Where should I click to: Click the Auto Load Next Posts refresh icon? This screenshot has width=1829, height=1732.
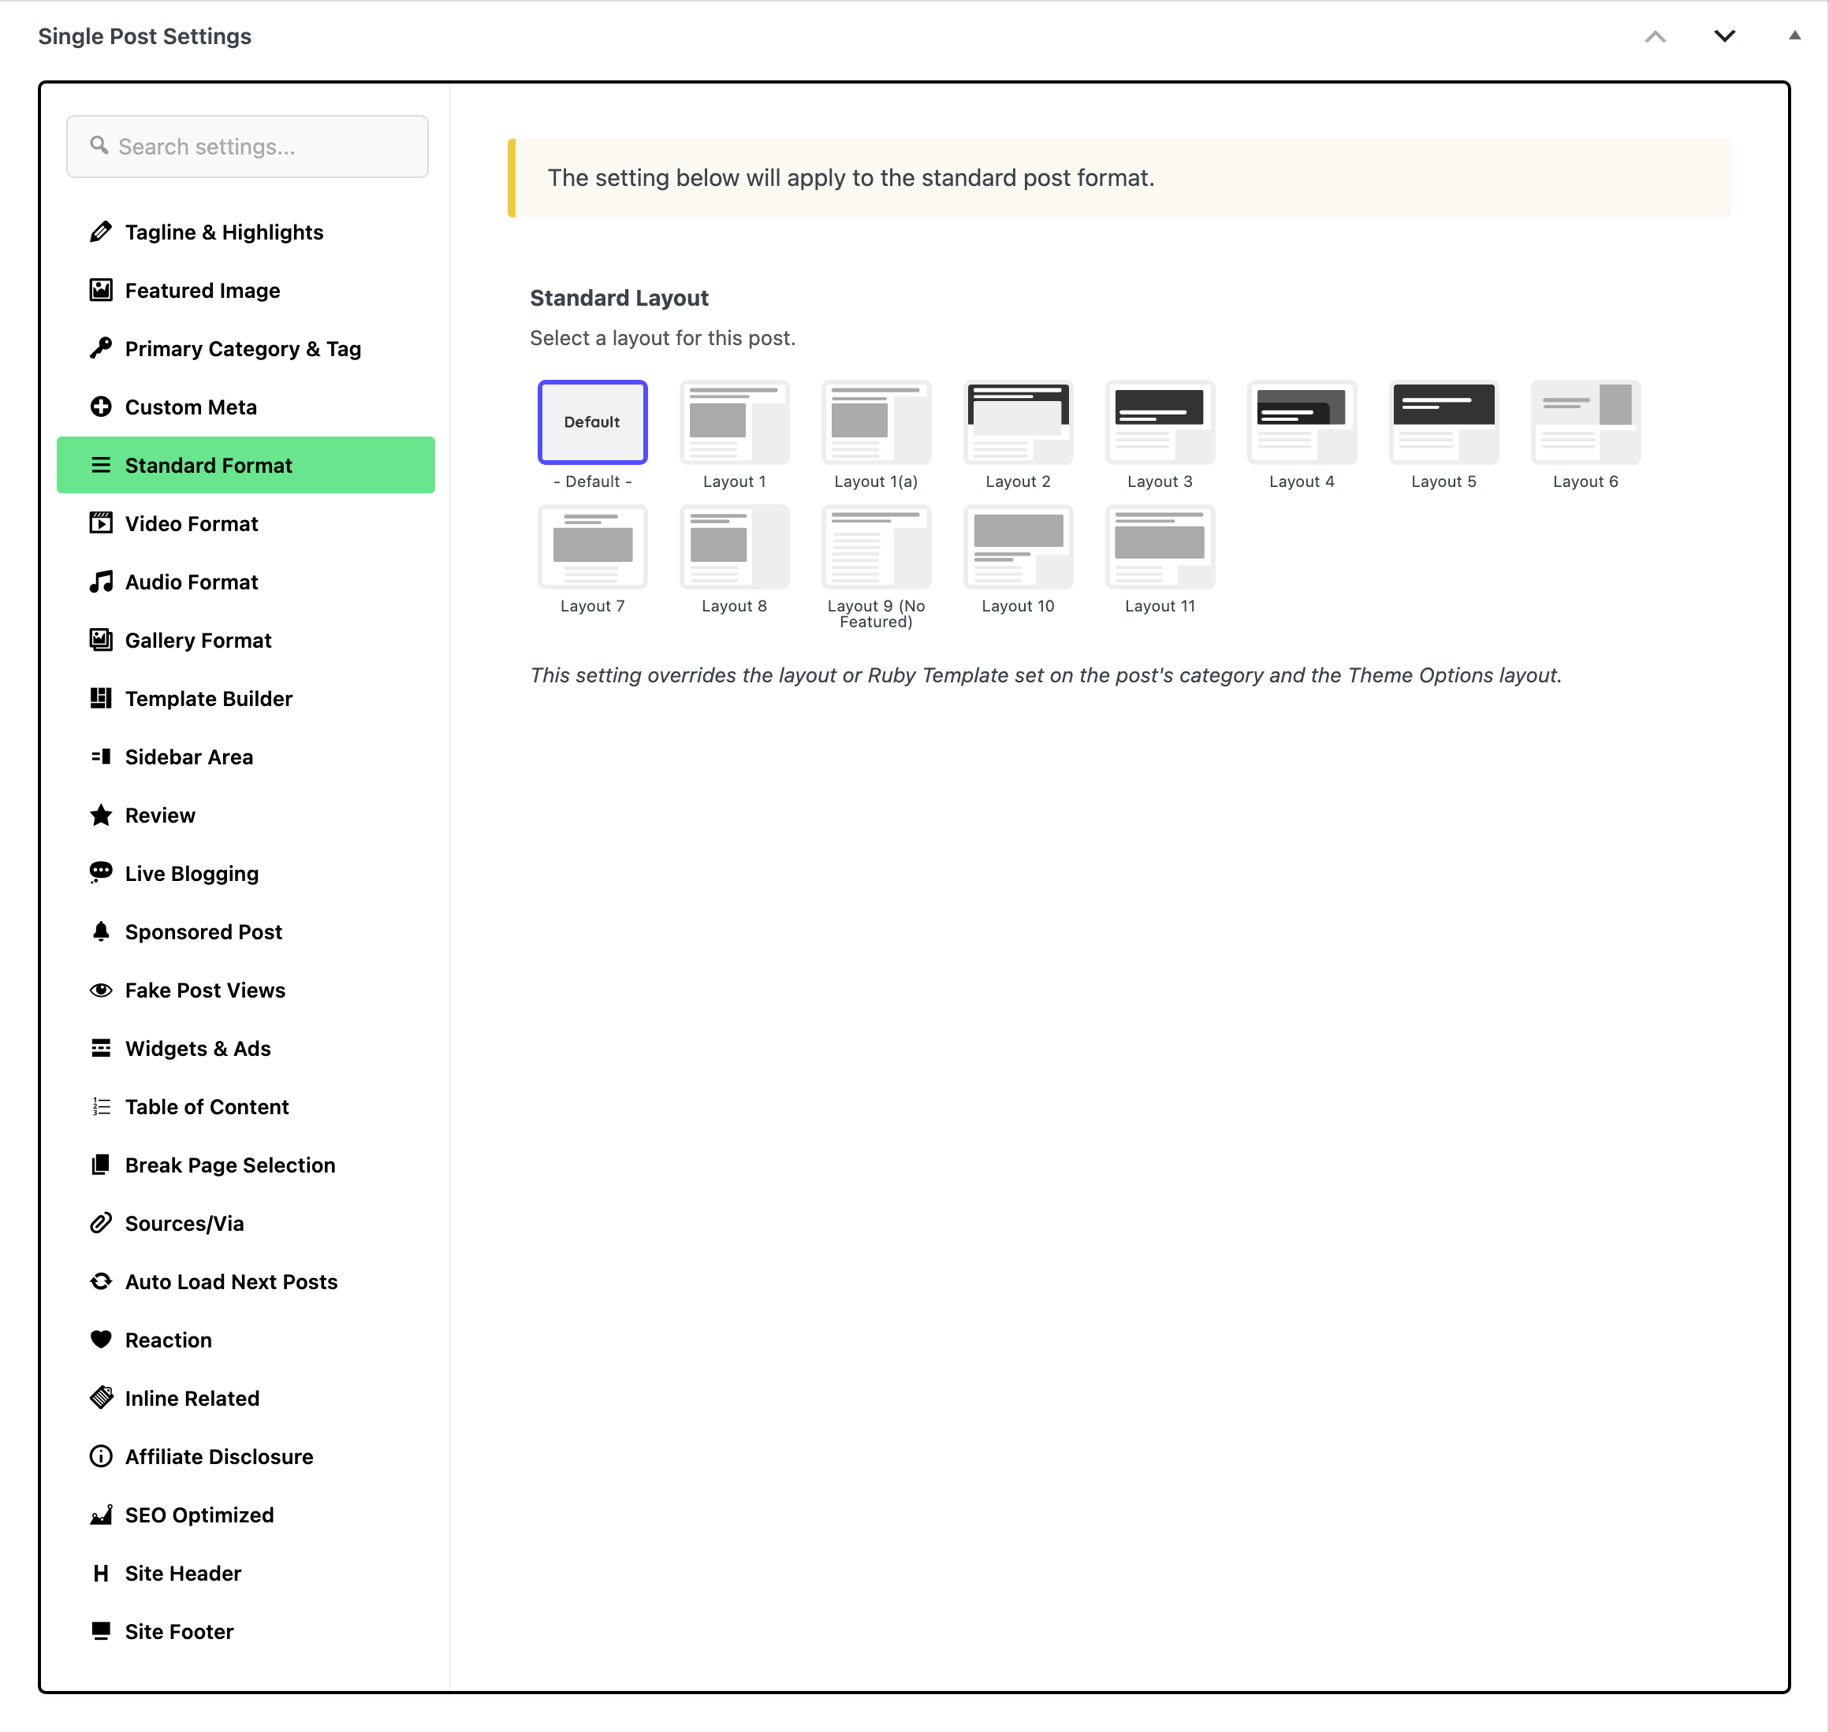(x=101, y=1281)
